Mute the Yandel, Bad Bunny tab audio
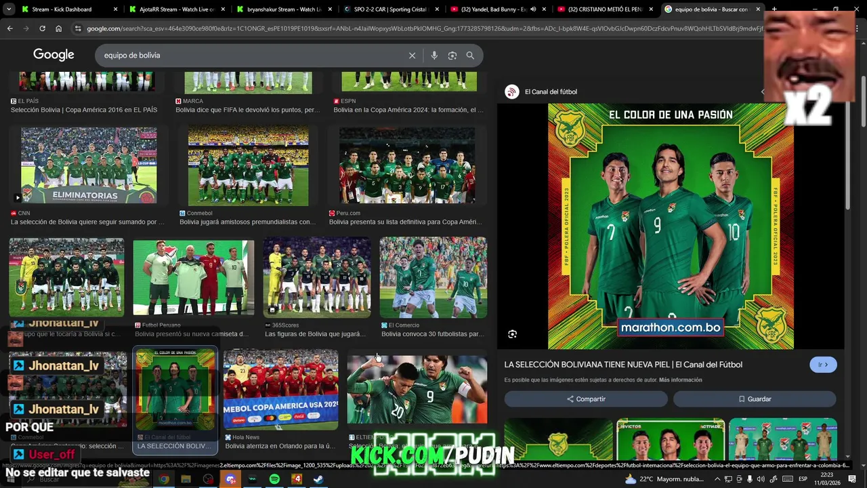 533,9
